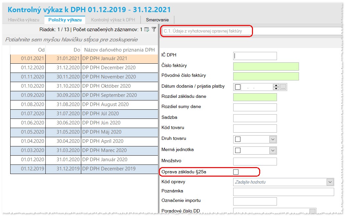Click the grid export icon beside record count

click(146, 29)
